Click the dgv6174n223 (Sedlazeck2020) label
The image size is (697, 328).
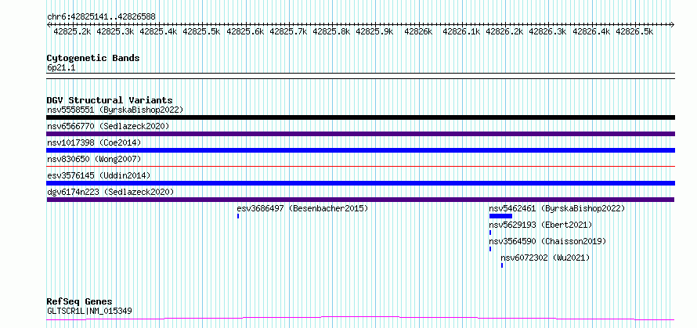(110, 192)
